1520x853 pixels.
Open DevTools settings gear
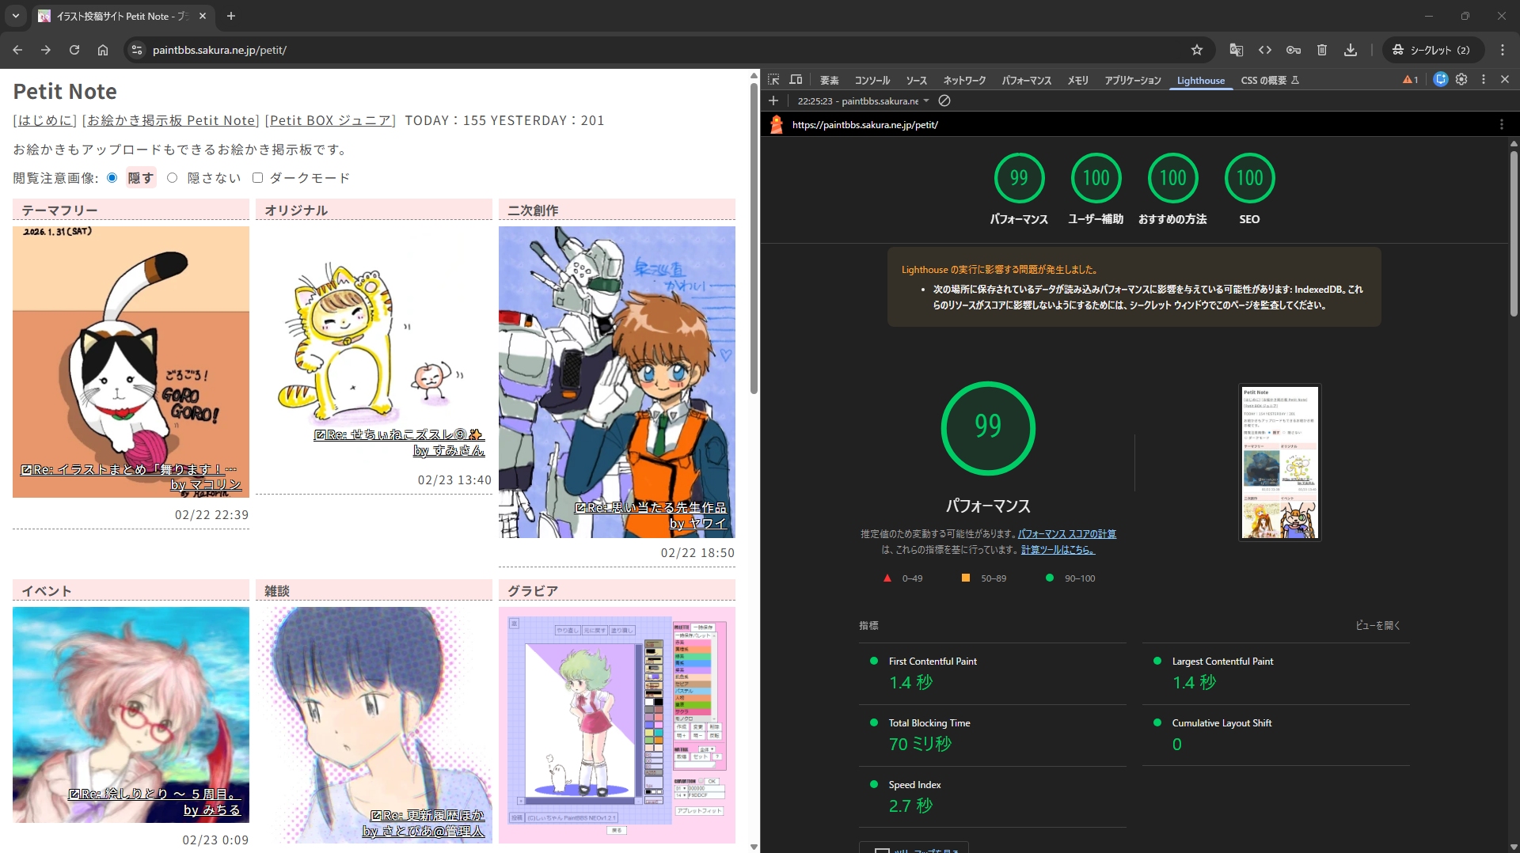pyautogui.click(x=1461, y=80)
